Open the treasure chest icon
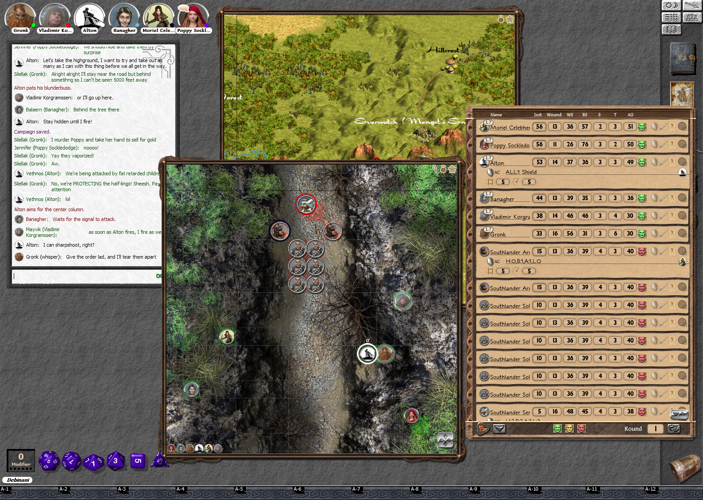Viewport: 703px width, 500px height. tap(686, 468)
